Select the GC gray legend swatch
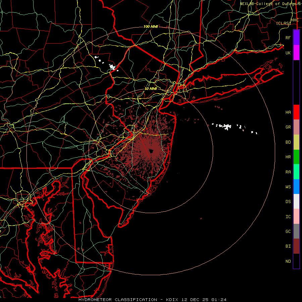Screen dimensions: 302x302 pyautogui.click(x=296, y=231)
